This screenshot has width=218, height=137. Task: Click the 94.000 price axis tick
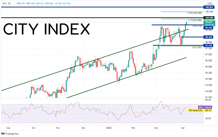click(208, 91)
